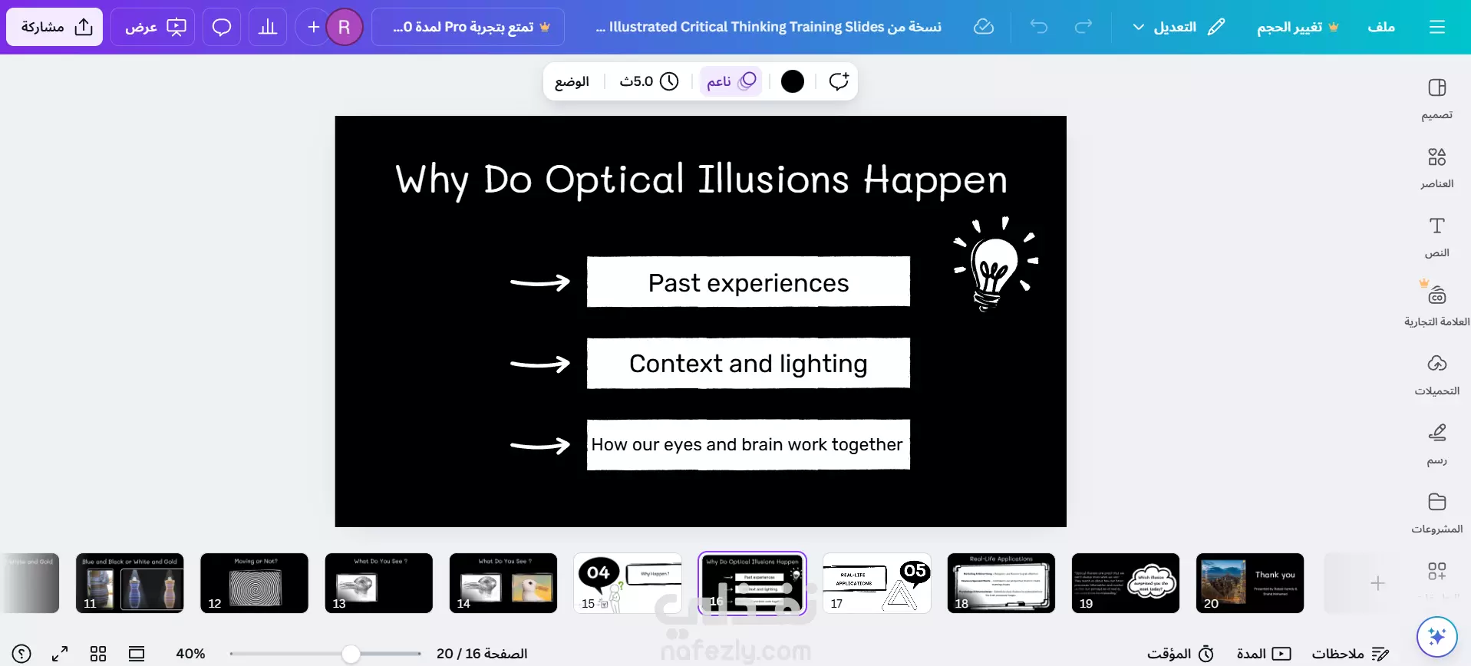The height and width of the screenshot is (666, 1471).
Task: Select the Context and lighting text box
Action: [748, 364]
